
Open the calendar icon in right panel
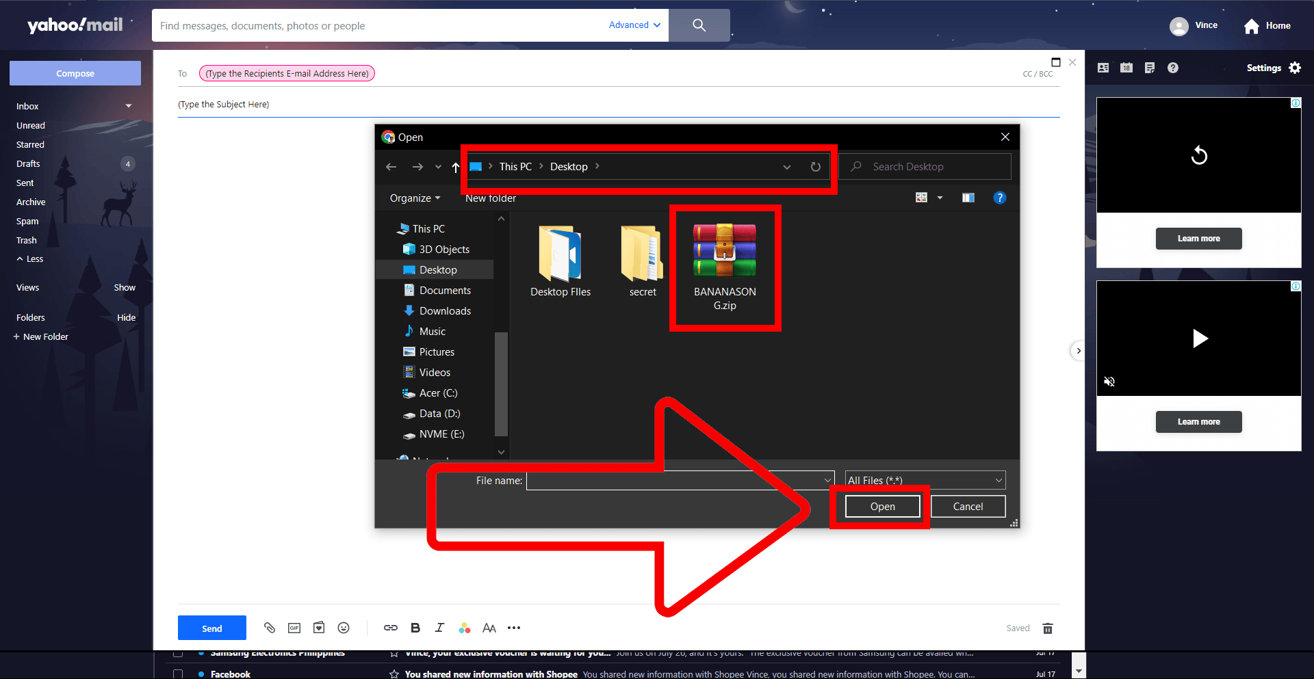point(1126,68)
